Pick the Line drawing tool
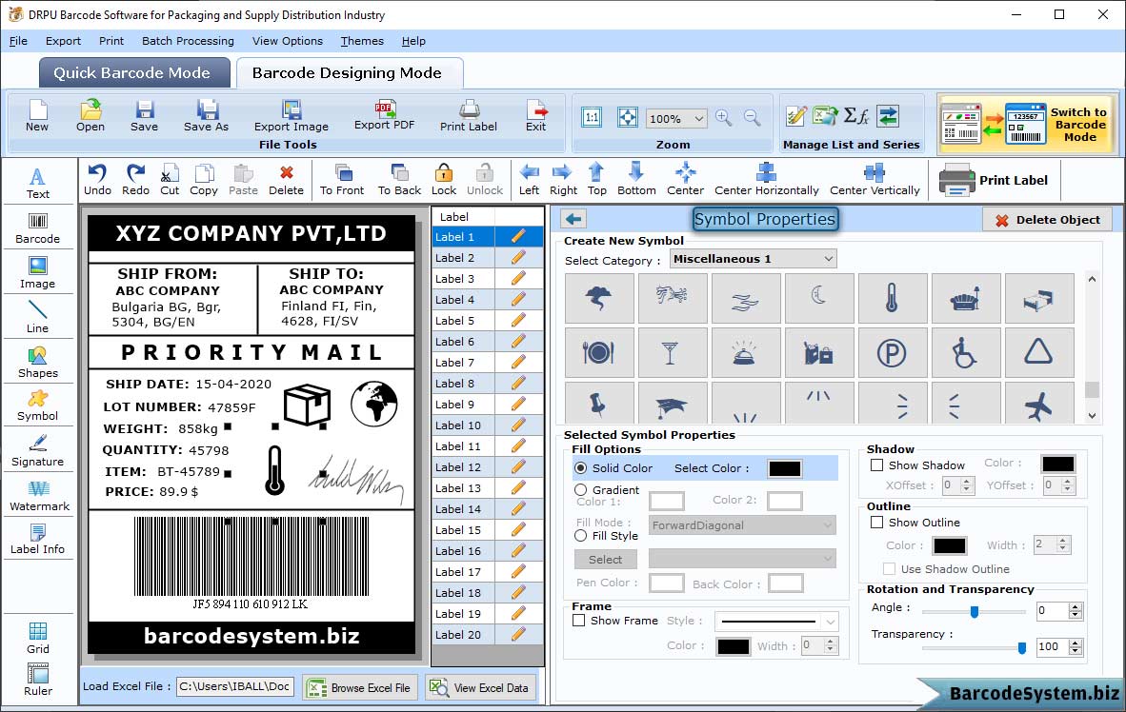The image size is (1126, 712). pyautogui.click(x=37, y=317)
